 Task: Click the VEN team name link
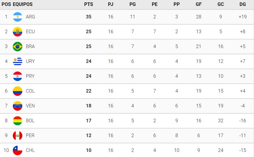[30, 106]
